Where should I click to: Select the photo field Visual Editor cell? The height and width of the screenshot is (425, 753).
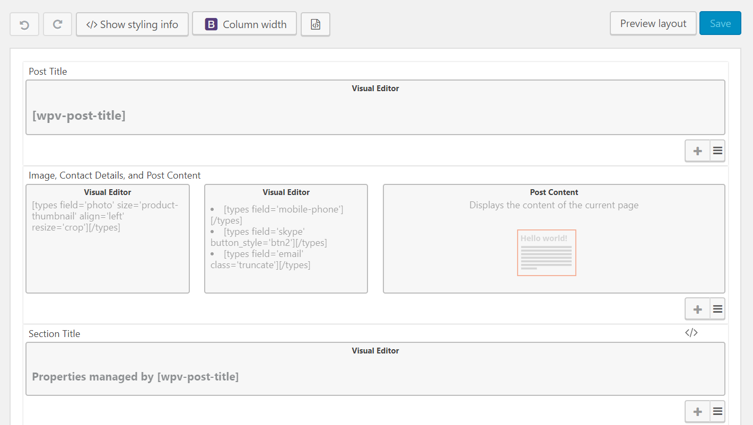(108, 238)
